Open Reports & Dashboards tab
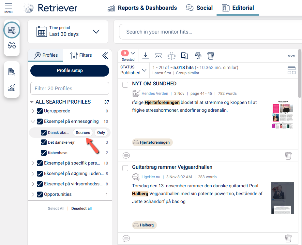The height and width of the screenshot is (245, 302). pyautogui.click(x=142, y=8)
